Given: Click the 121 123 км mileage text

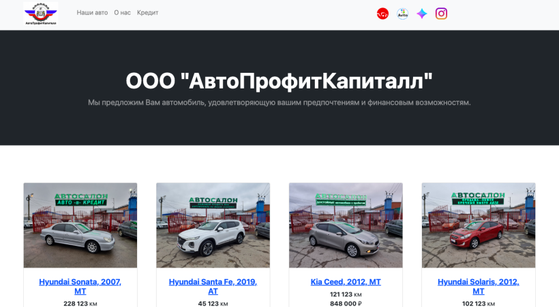Looking at the screenshot, I should pos(346,295).
